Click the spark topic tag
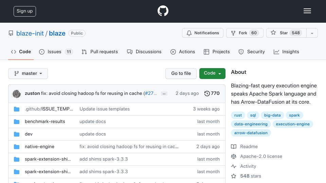Viewport: 326px width, 183px height. pyautogui.click(x=294, y=115)
